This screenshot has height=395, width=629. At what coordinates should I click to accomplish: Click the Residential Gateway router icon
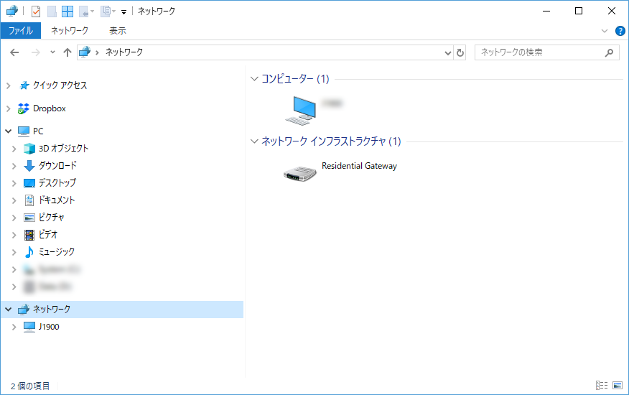(300, 173)
